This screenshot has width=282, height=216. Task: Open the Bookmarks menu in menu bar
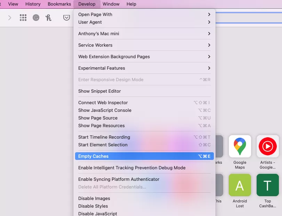(x=59, y=4)
